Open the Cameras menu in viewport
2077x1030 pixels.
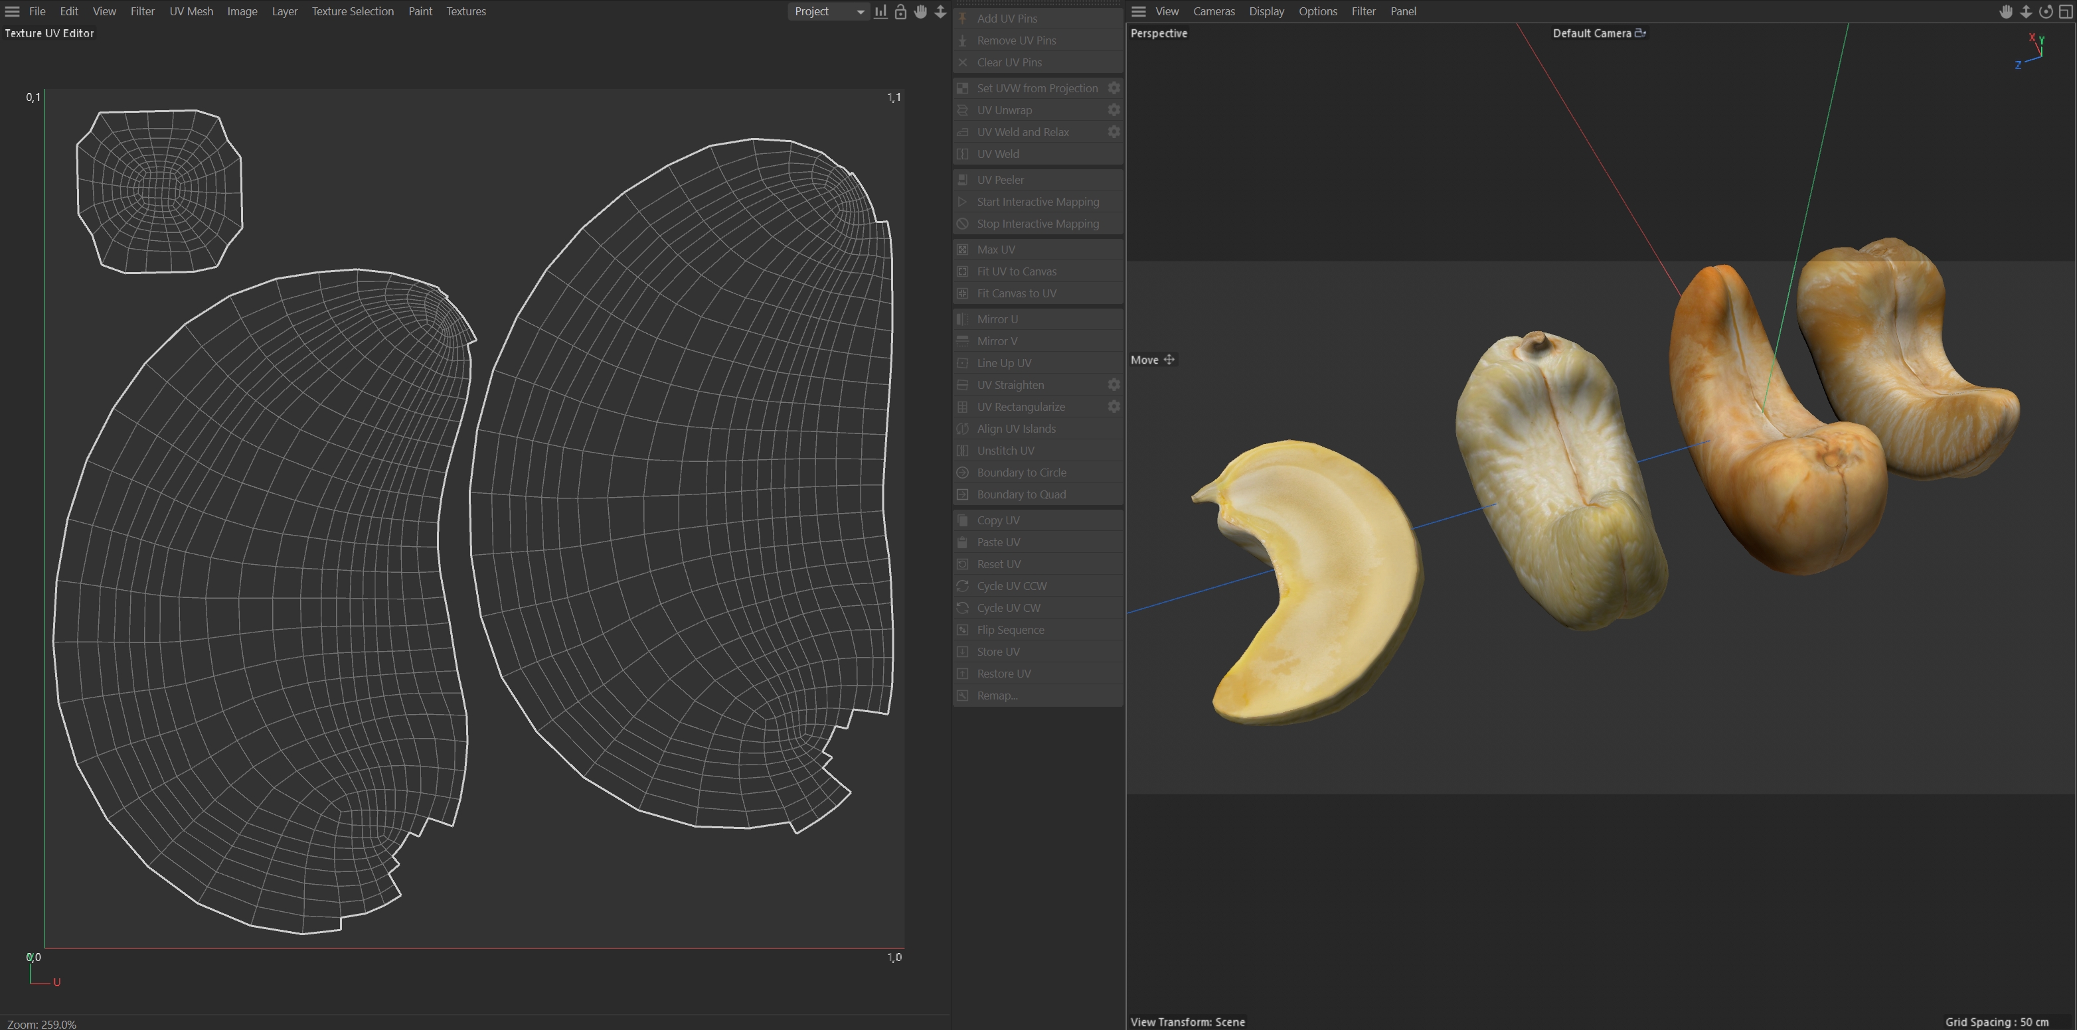pyautogui.click(x=1214, y=11)
